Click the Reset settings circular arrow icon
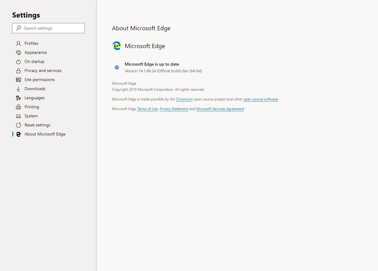Viewport: 378px width, 271px height. click(18, 125)
